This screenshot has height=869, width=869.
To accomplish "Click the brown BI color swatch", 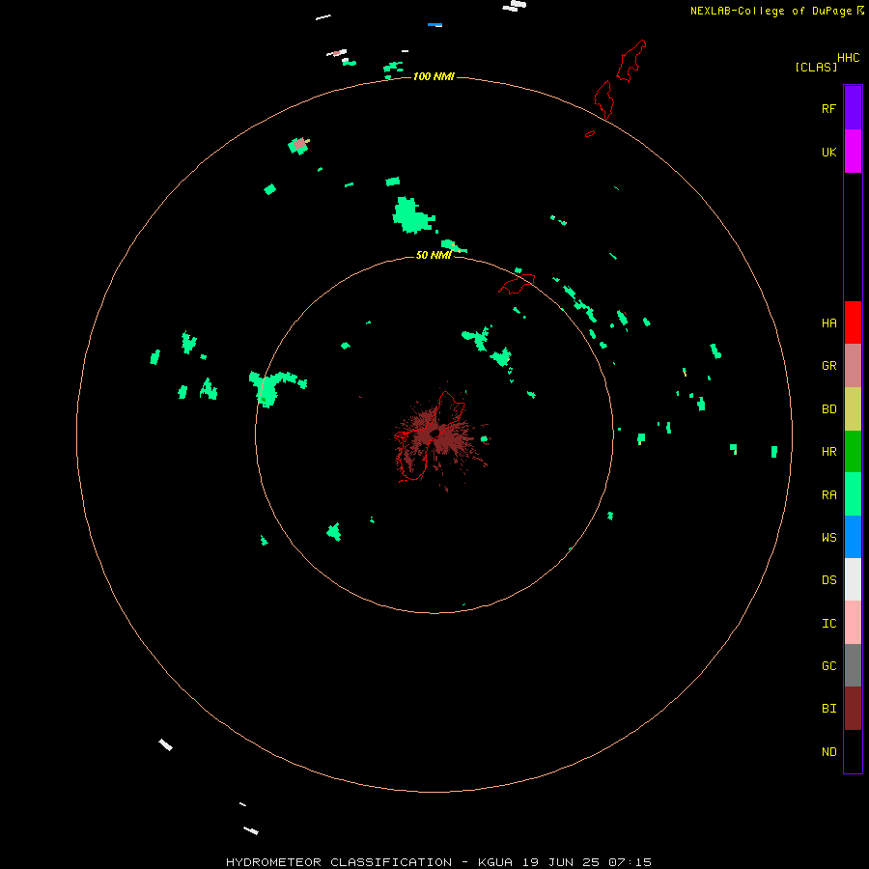I will [x=853, y=709].
